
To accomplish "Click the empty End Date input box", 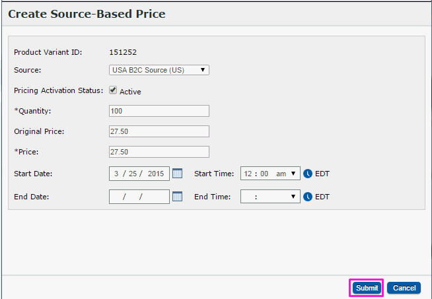I will (x=139, y=197).
